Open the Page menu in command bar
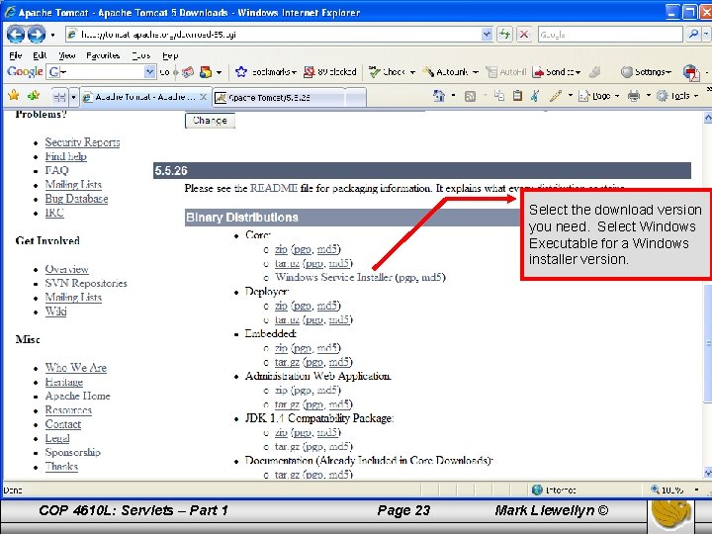This screenshot has width=712, height=534. [598, 96]
